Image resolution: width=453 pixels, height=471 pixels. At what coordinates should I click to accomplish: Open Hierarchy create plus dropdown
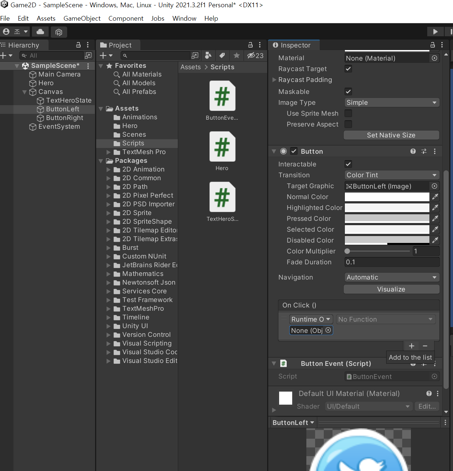coord(7,55)
